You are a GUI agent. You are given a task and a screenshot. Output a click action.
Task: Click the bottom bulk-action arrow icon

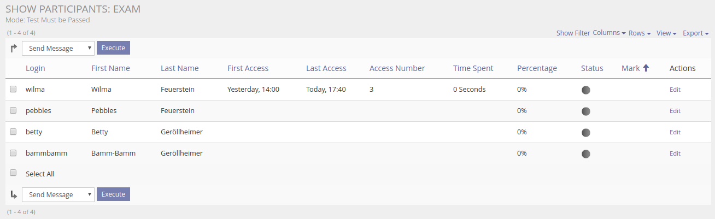14,194
